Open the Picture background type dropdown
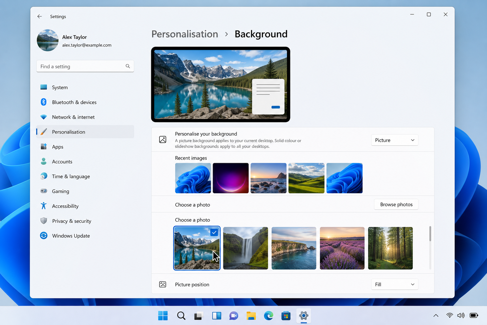This screenshot has width=487, height=325. [395, 140]
